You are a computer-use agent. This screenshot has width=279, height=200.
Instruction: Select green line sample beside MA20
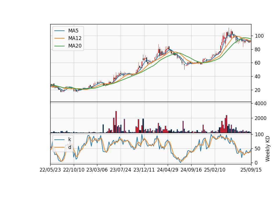pos(59,46)
